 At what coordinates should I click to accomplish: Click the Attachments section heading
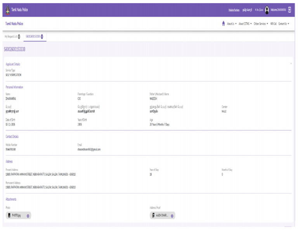11,199
